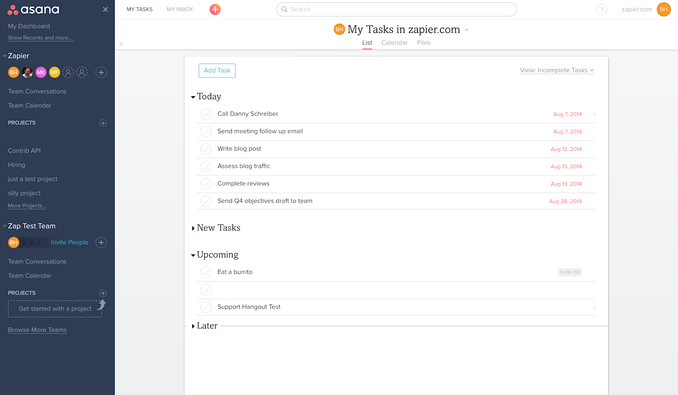Image resolution: width=678 pixels, height=395 pixels.
Task: Click Get started with a project box
Action: (55, 309)
